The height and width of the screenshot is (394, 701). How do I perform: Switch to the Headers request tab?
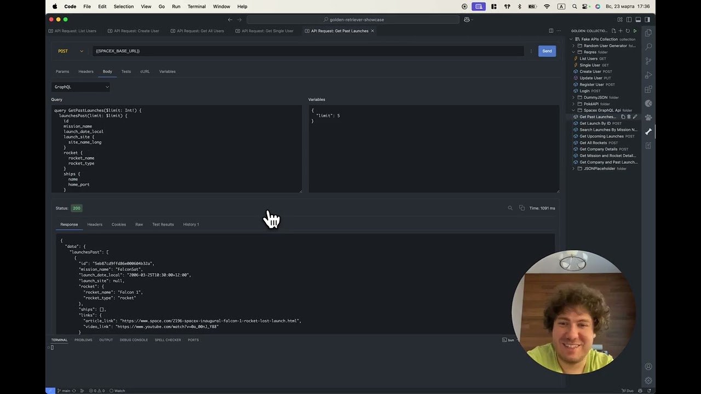tap(86, 71)
